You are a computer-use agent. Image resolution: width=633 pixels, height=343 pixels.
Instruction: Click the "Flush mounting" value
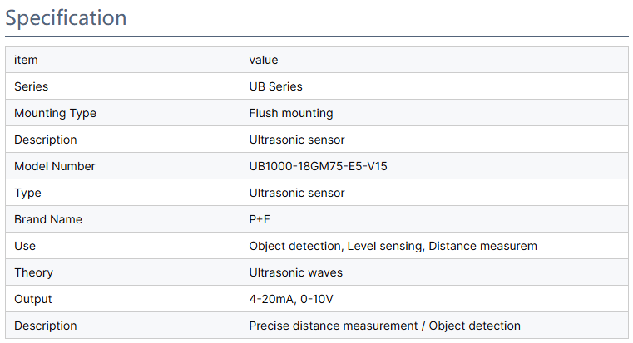(x=291, y=113)
